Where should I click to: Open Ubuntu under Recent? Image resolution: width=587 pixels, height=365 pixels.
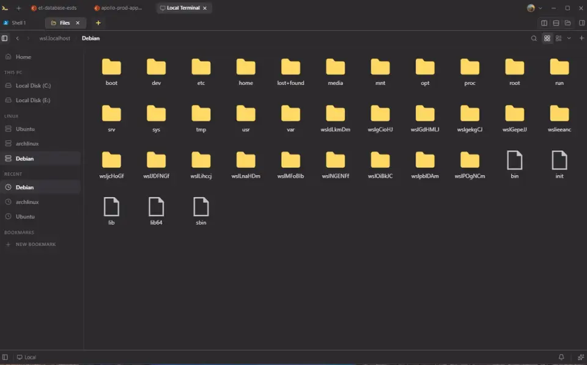click(x=40, y=216)
